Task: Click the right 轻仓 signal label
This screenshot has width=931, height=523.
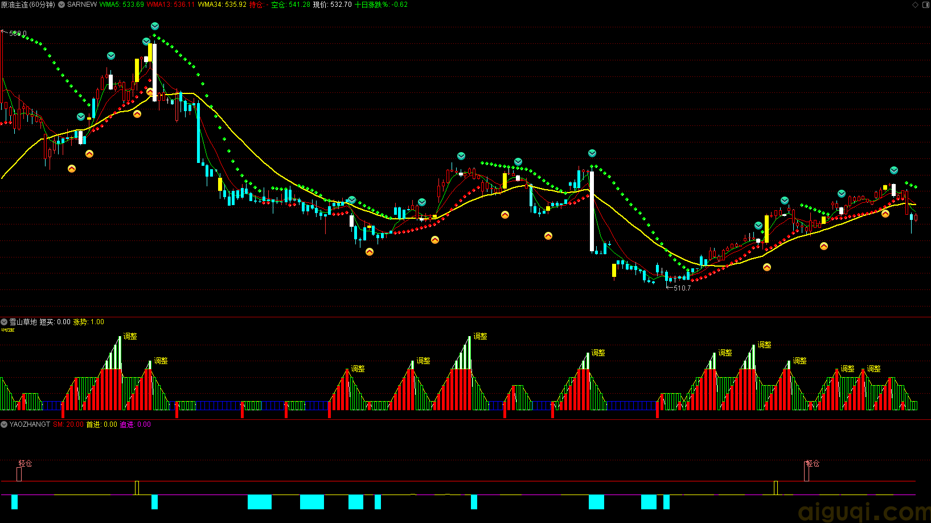Action: 813,464
